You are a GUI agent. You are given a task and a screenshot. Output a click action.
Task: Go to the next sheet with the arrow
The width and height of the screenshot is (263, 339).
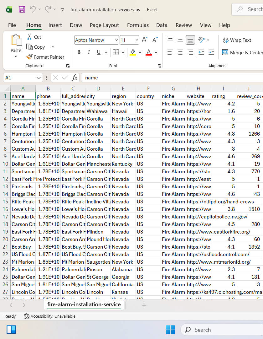click(24, 305)
